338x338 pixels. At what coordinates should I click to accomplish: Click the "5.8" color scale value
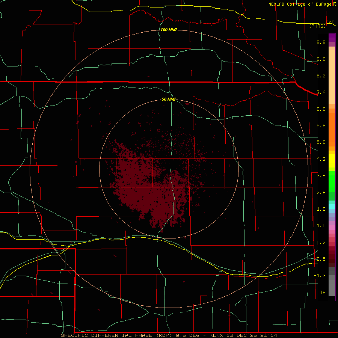tap(321, 126)
